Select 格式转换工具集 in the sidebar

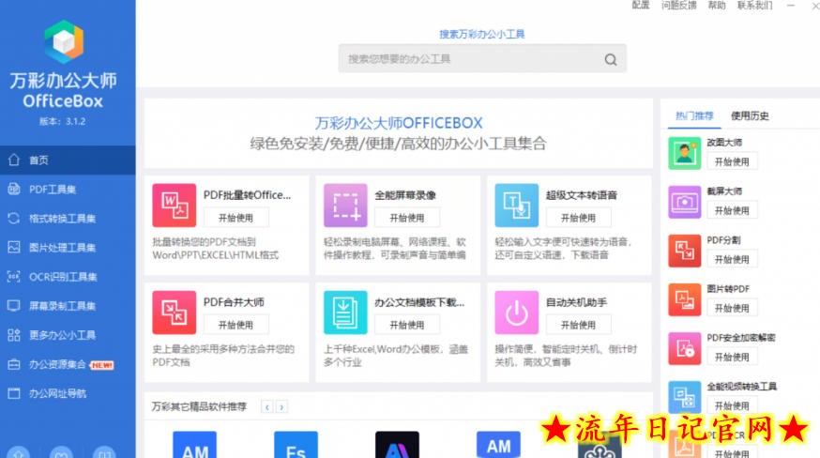click(x=68, y=219)
